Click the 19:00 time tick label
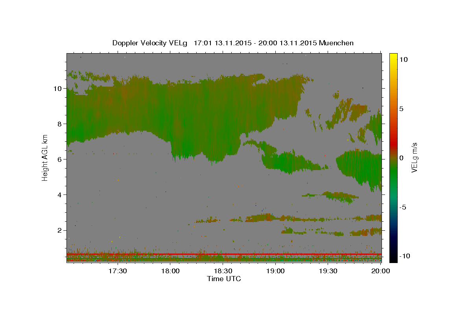Viewport: 472px width, 315px height. point(275,271)
